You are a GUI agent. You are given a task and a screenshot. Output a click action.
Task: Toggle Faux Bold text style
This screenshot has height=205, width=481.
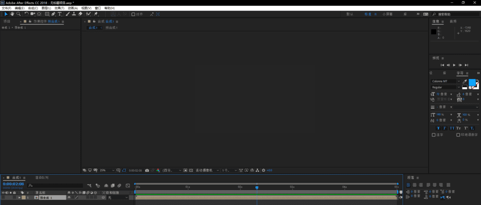[438, 128]
